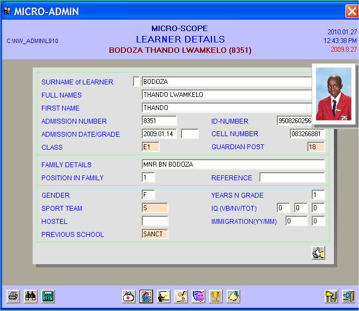Select the FULL NAMES text field
Screen dimensions: 359x311
pyautogui.click(x=226, y=95)
